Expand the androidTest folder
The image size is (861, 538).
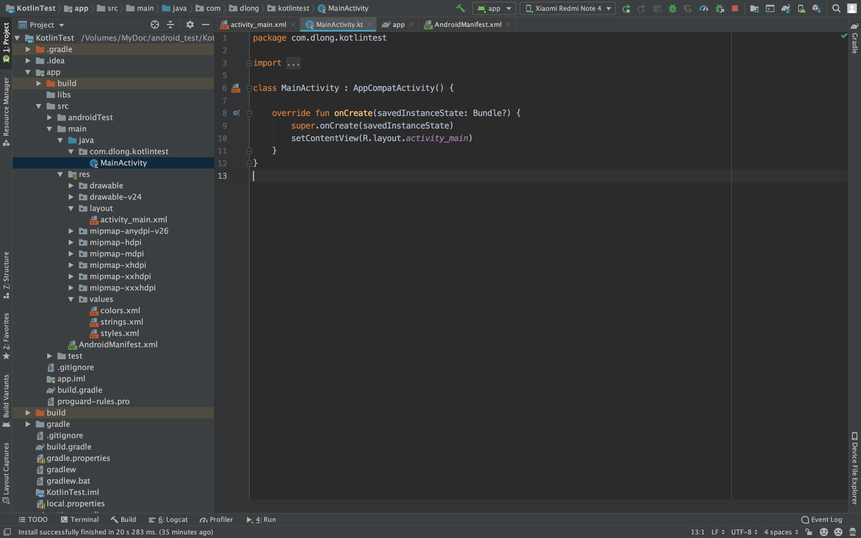coord(49,117)
